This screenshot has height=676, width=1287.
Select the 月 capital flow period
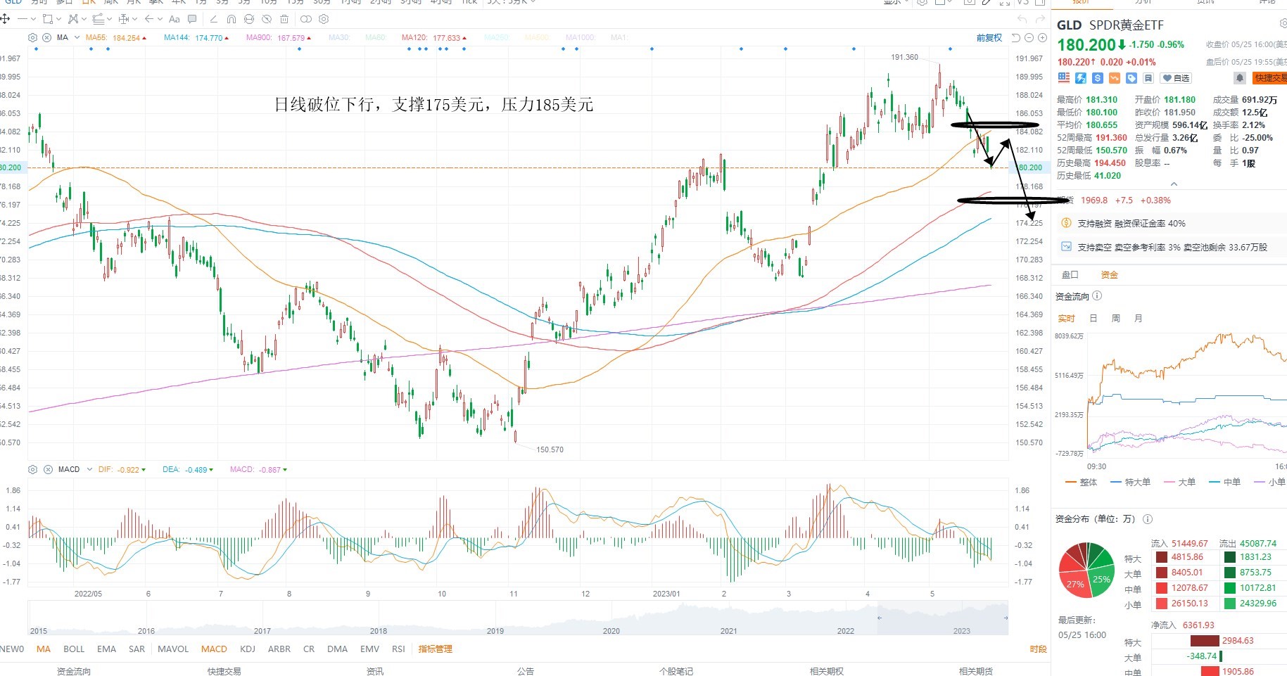coord(1138,318)
